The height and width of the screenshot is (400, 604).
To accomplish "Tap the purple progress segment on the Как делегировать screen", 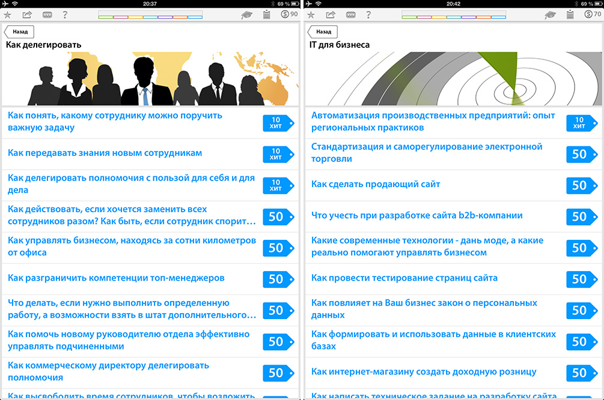I will coord(165,17).
